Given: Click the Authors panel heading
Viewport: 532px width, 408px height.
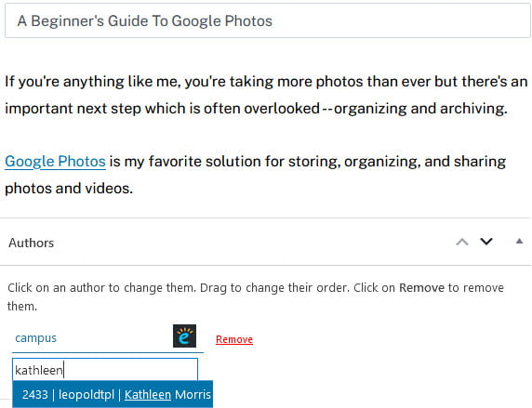Looking at the screenshot, I should pos(32,243).
